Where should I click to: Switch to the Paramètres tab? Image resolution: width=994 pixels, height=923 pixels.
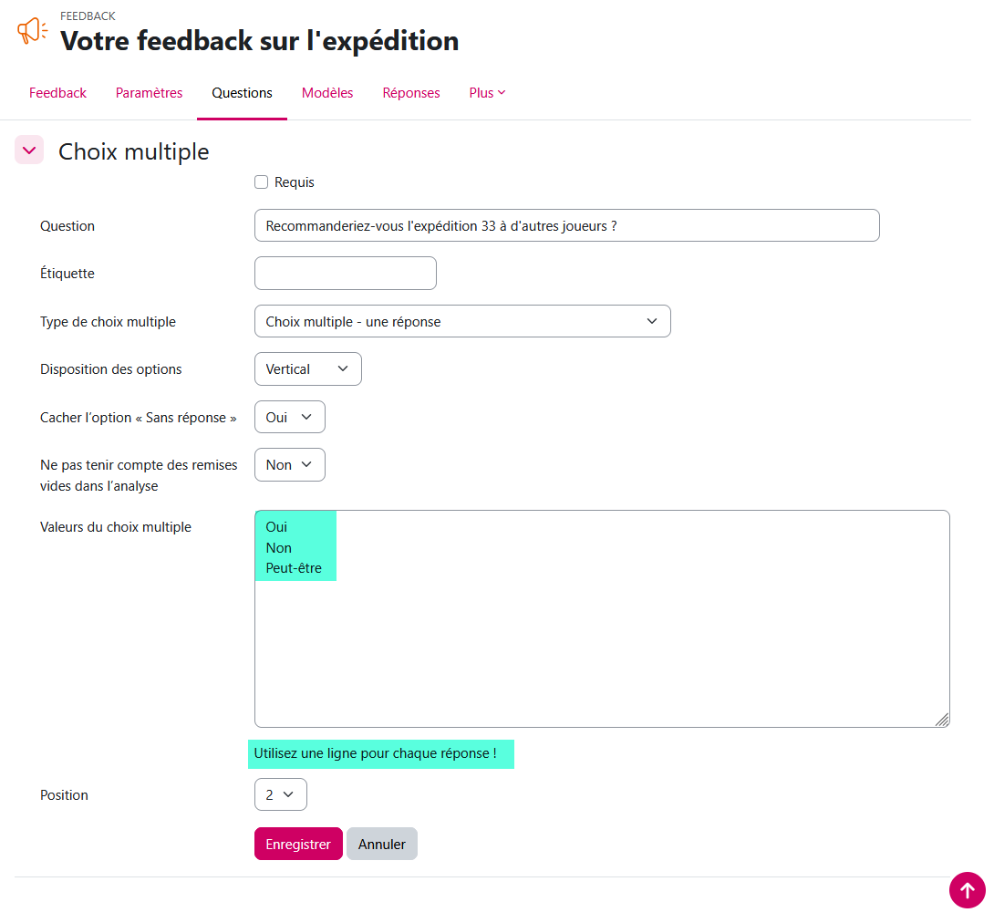point(149,93)
